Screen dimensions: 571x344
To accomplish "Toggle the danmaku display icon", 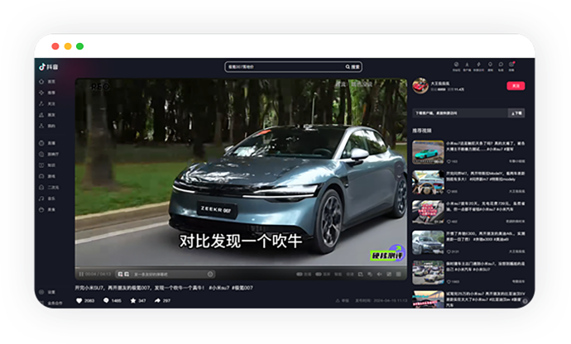I will coord(121,274).
